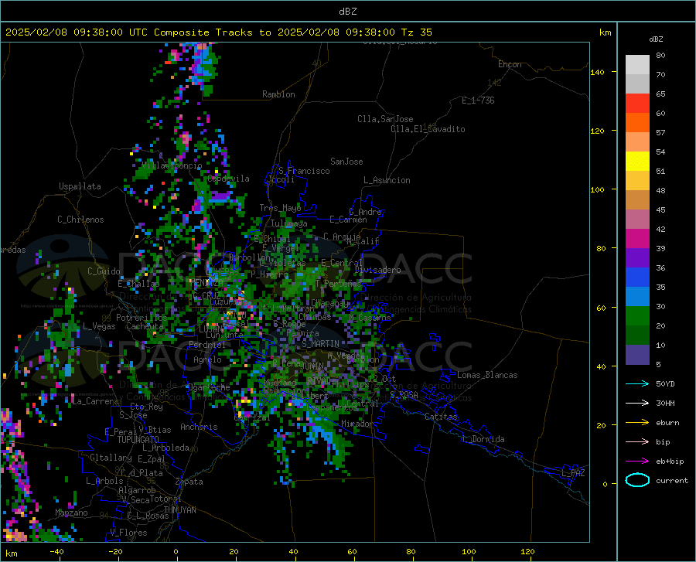Click the blue rain cell south of Libertad
The image size is (696, 562).
tap(322, 432)
